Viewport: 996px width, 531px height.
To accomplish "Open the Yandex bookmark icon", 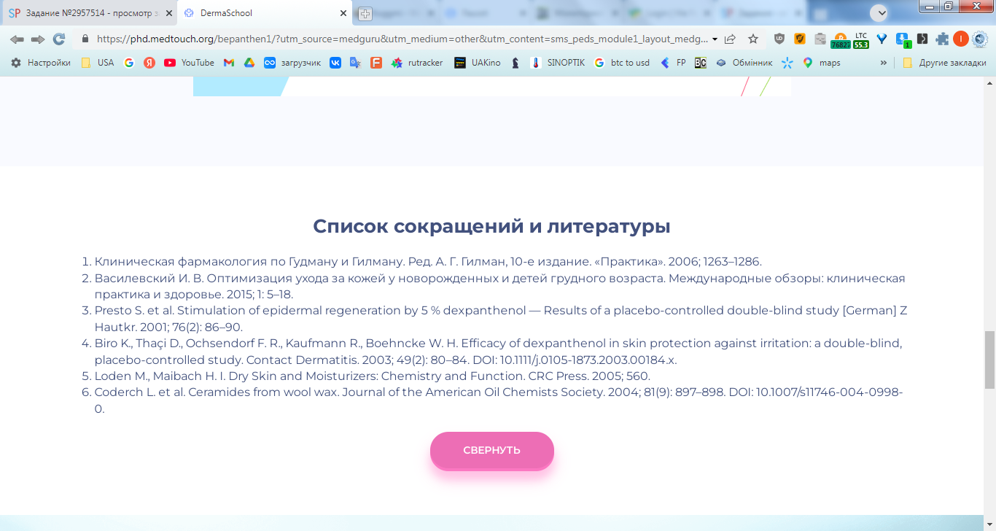I will 149,63.
